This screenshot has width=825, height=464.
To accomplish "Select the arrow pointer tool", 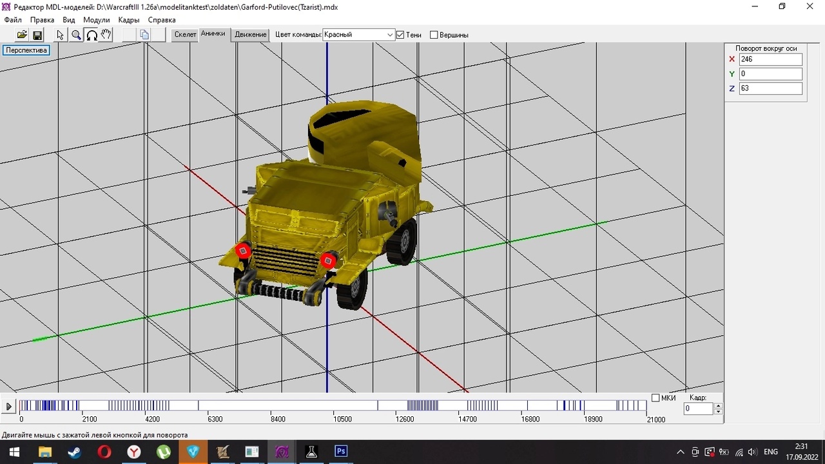I will [x=61, y=35].
